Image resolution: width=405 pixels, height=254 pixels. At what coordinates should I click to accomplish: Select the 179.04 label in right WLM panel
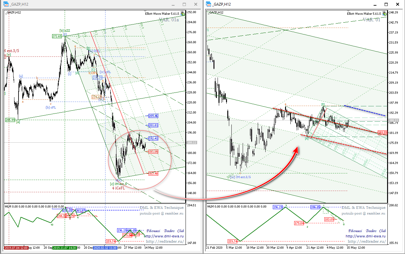click(x=299, y=223)
